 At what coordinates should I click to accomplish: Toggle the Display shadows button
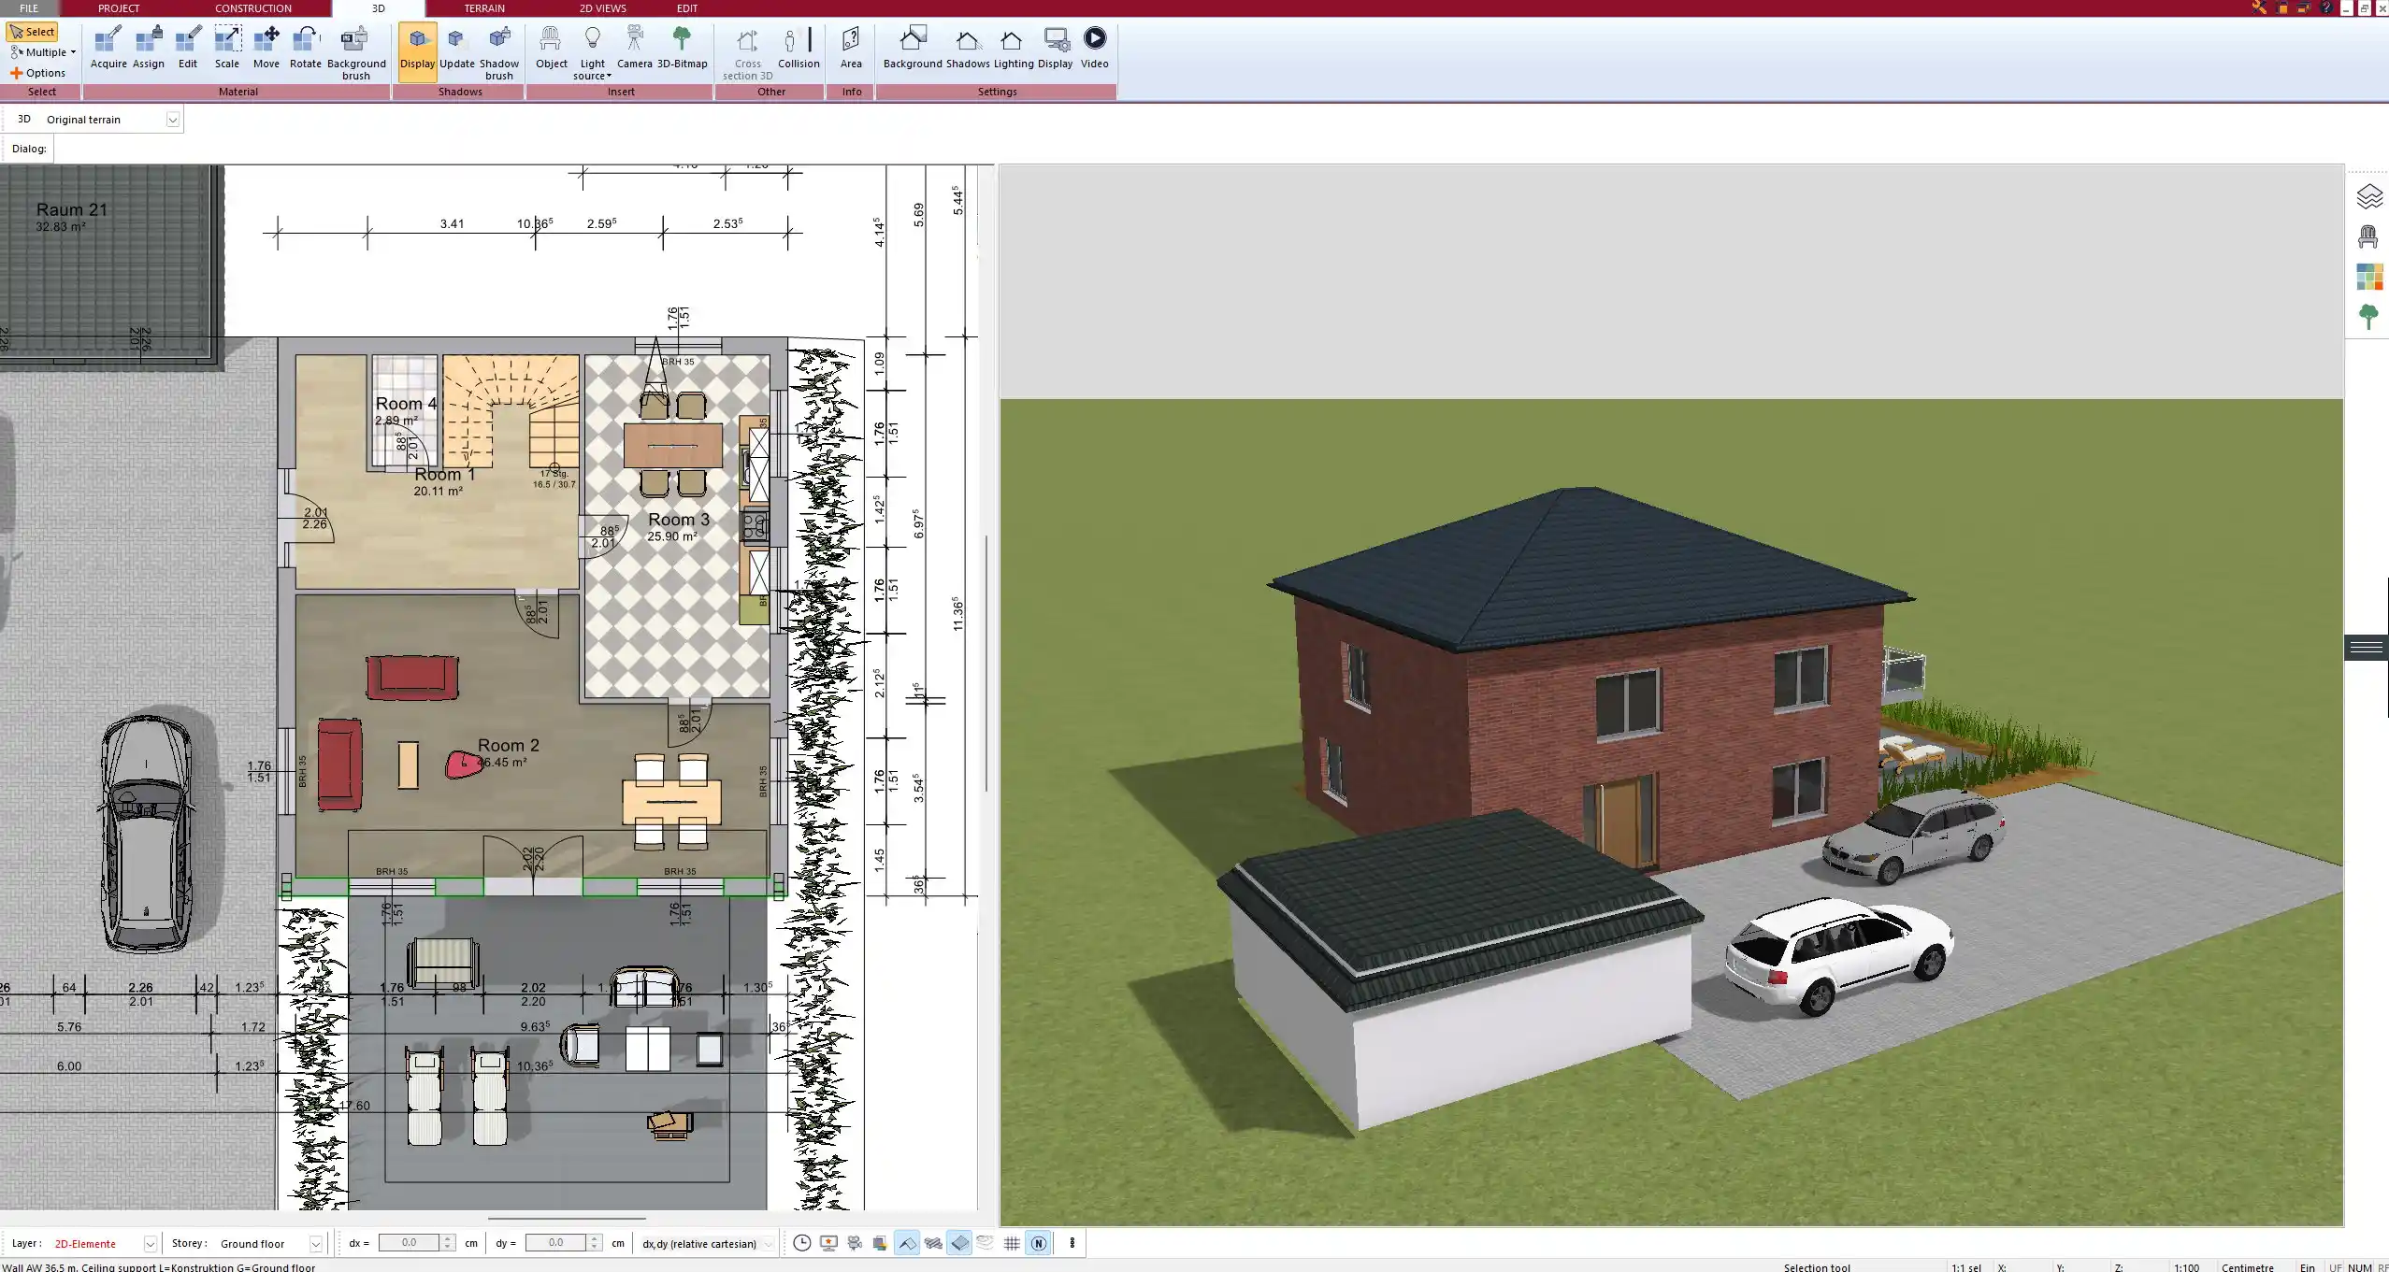(417, 51)
